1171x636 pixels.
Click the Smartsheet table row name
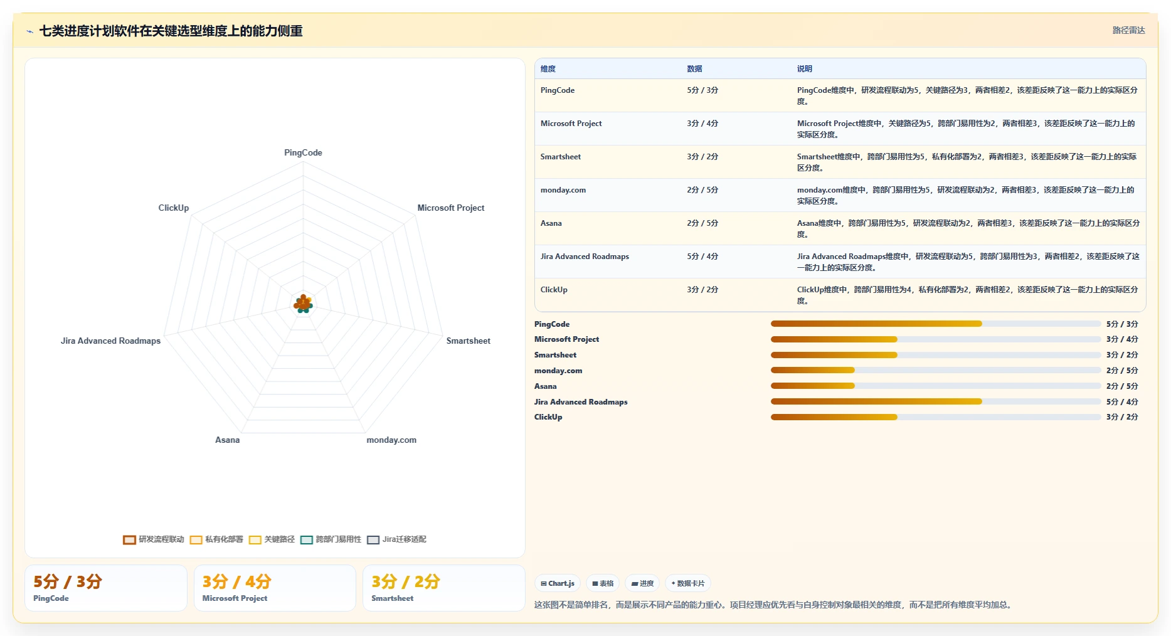tap(561, 157)
